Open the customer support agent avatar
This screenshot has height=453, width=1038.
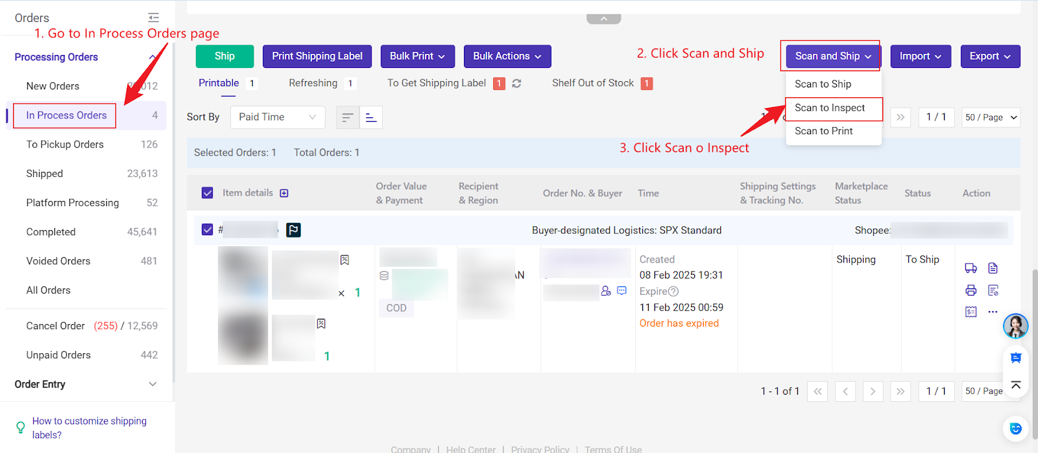1015,326
